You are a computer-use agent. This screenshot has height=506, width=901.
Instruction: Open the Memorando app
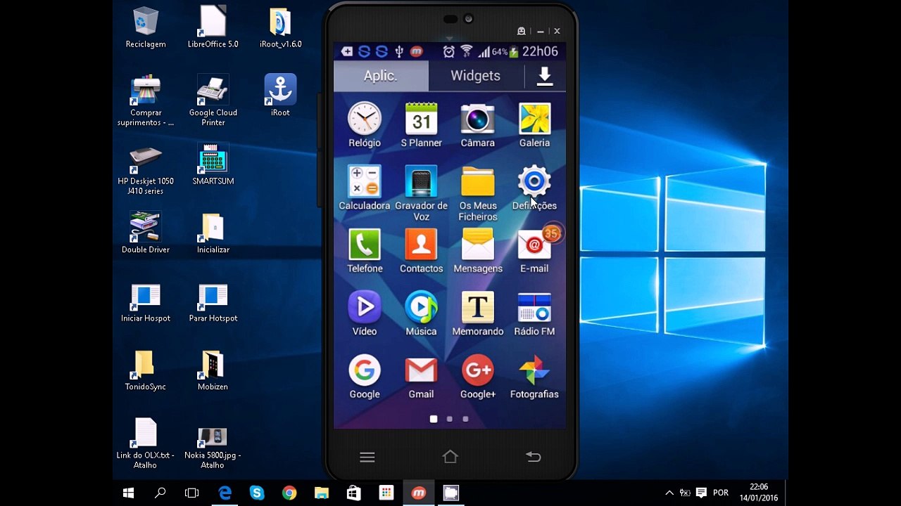pos(478,313)
